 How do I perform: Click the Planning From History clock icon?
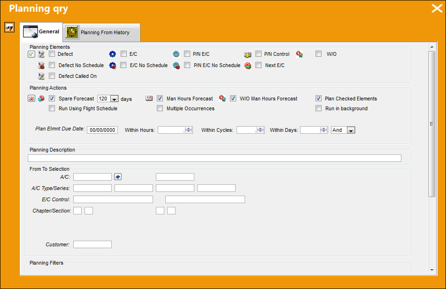click(x=72, y=32)
